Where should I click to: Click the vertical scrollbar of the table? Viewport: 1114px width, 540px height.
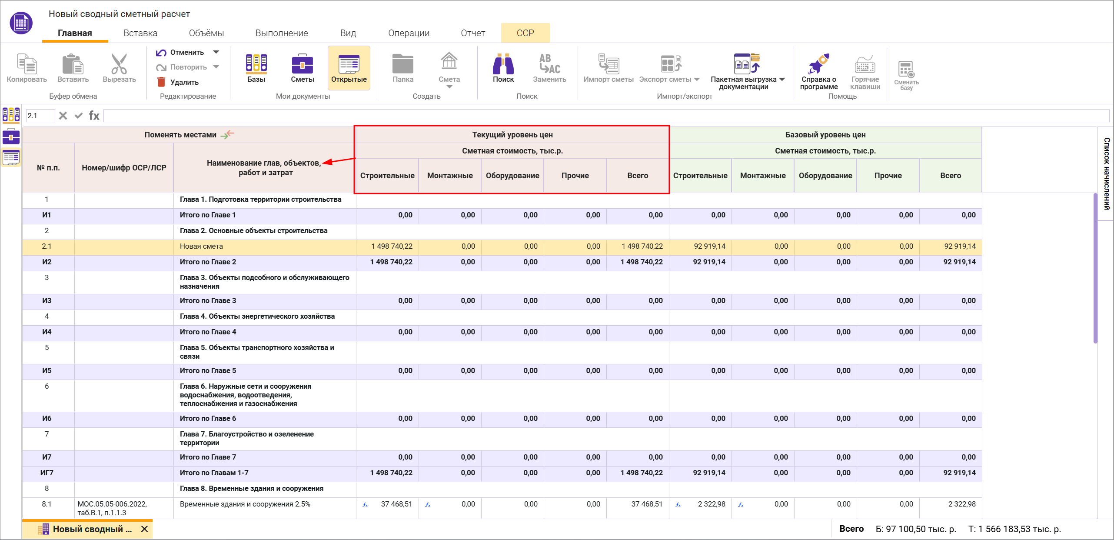tap(1095, 268)
